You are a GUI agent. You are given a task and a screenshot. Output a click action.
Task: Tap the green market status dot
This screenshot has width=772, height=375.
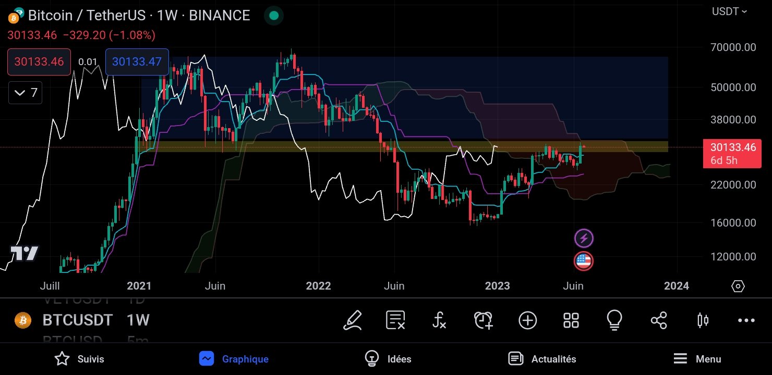click(273, 16)
